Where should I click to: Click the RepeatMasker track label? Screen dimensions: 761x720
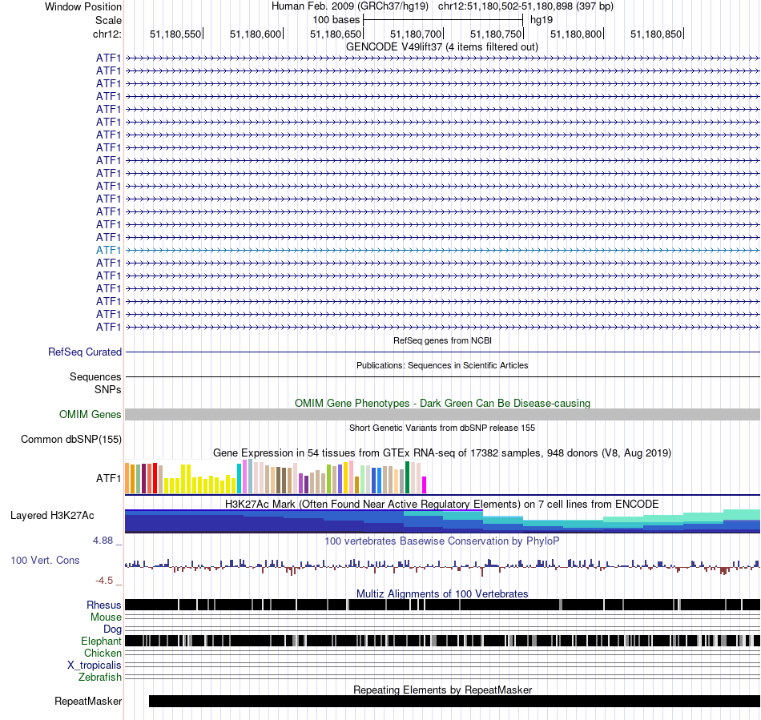click(88, 701)
